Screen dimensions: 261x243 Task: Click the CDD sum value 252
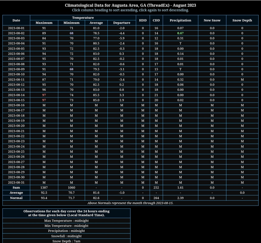(x=156, y=188)
